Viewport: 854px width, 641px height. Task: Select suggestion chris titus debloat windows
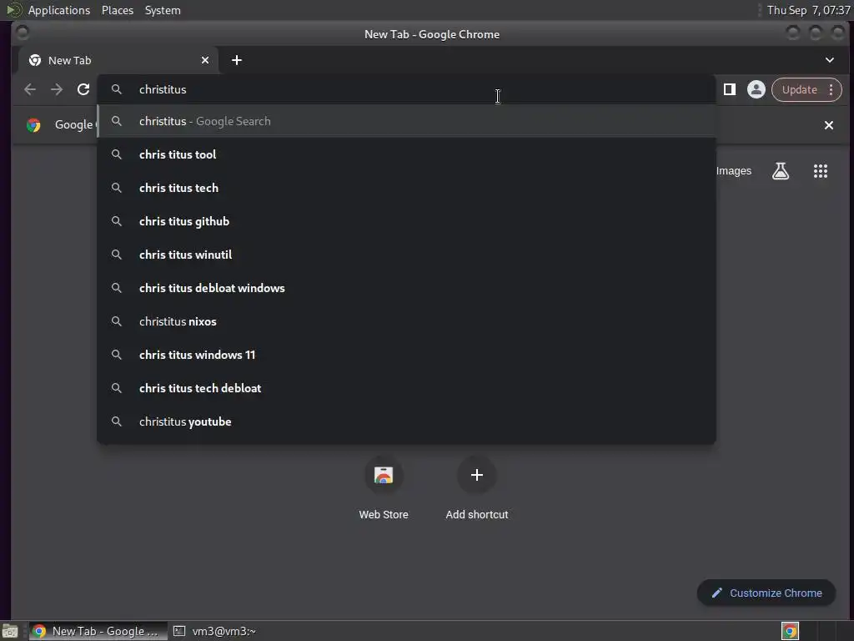[x=406, y=288]
